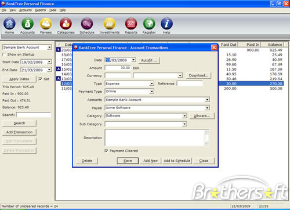The width and height of the screenshot is (290, 210).
Task: Click the Save button
Action: click(128, 161)
